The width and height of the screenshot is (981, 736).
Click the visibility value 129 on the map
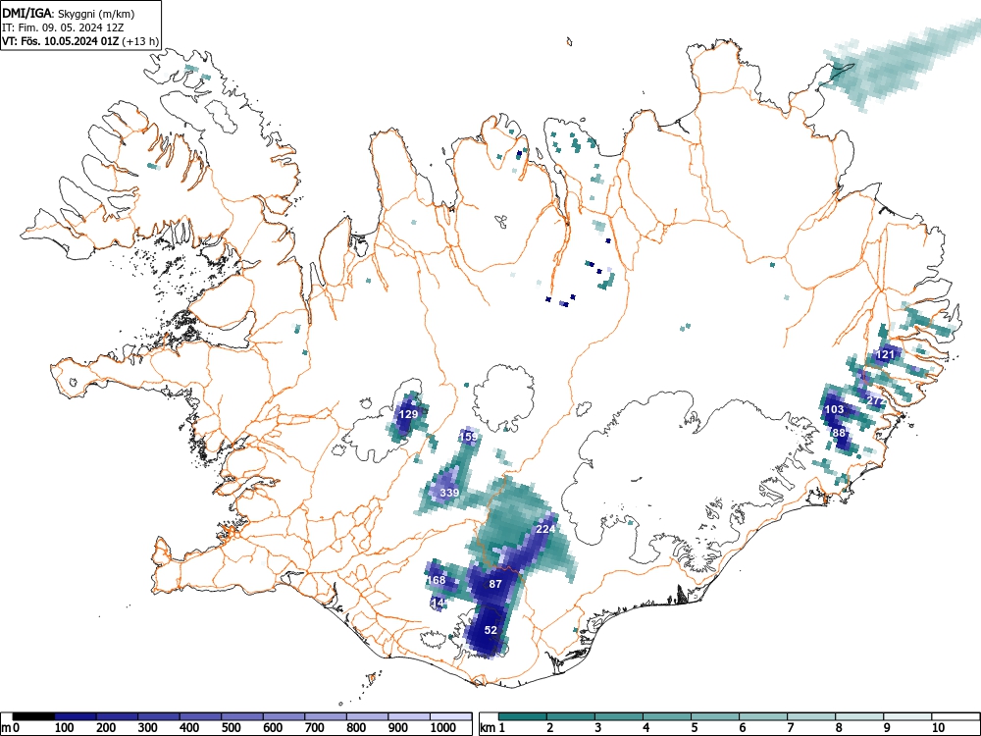coord(408,414)
